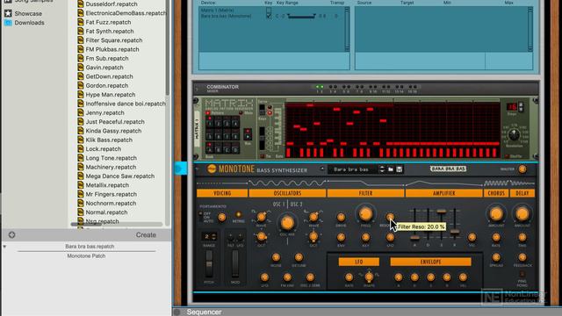Toggle the Matrix Mute button
Viewport: 562px width, 316px height.
coord(241,113)
